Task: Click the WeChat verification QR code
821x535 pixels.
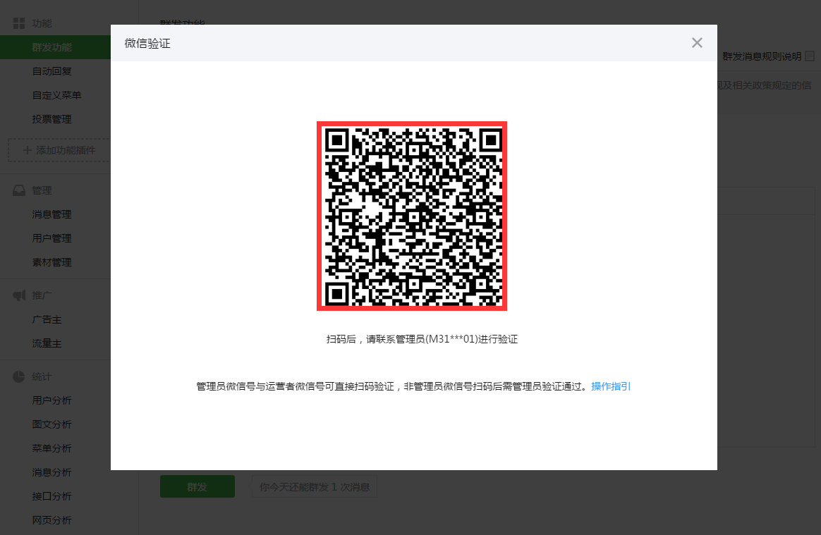Action: [x=411, y=216]
